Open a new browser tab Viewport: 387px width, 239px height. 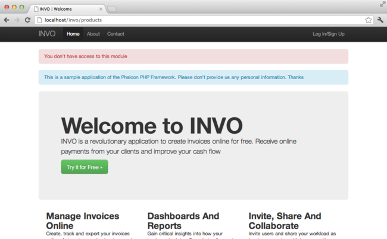[x=112, y=9]
